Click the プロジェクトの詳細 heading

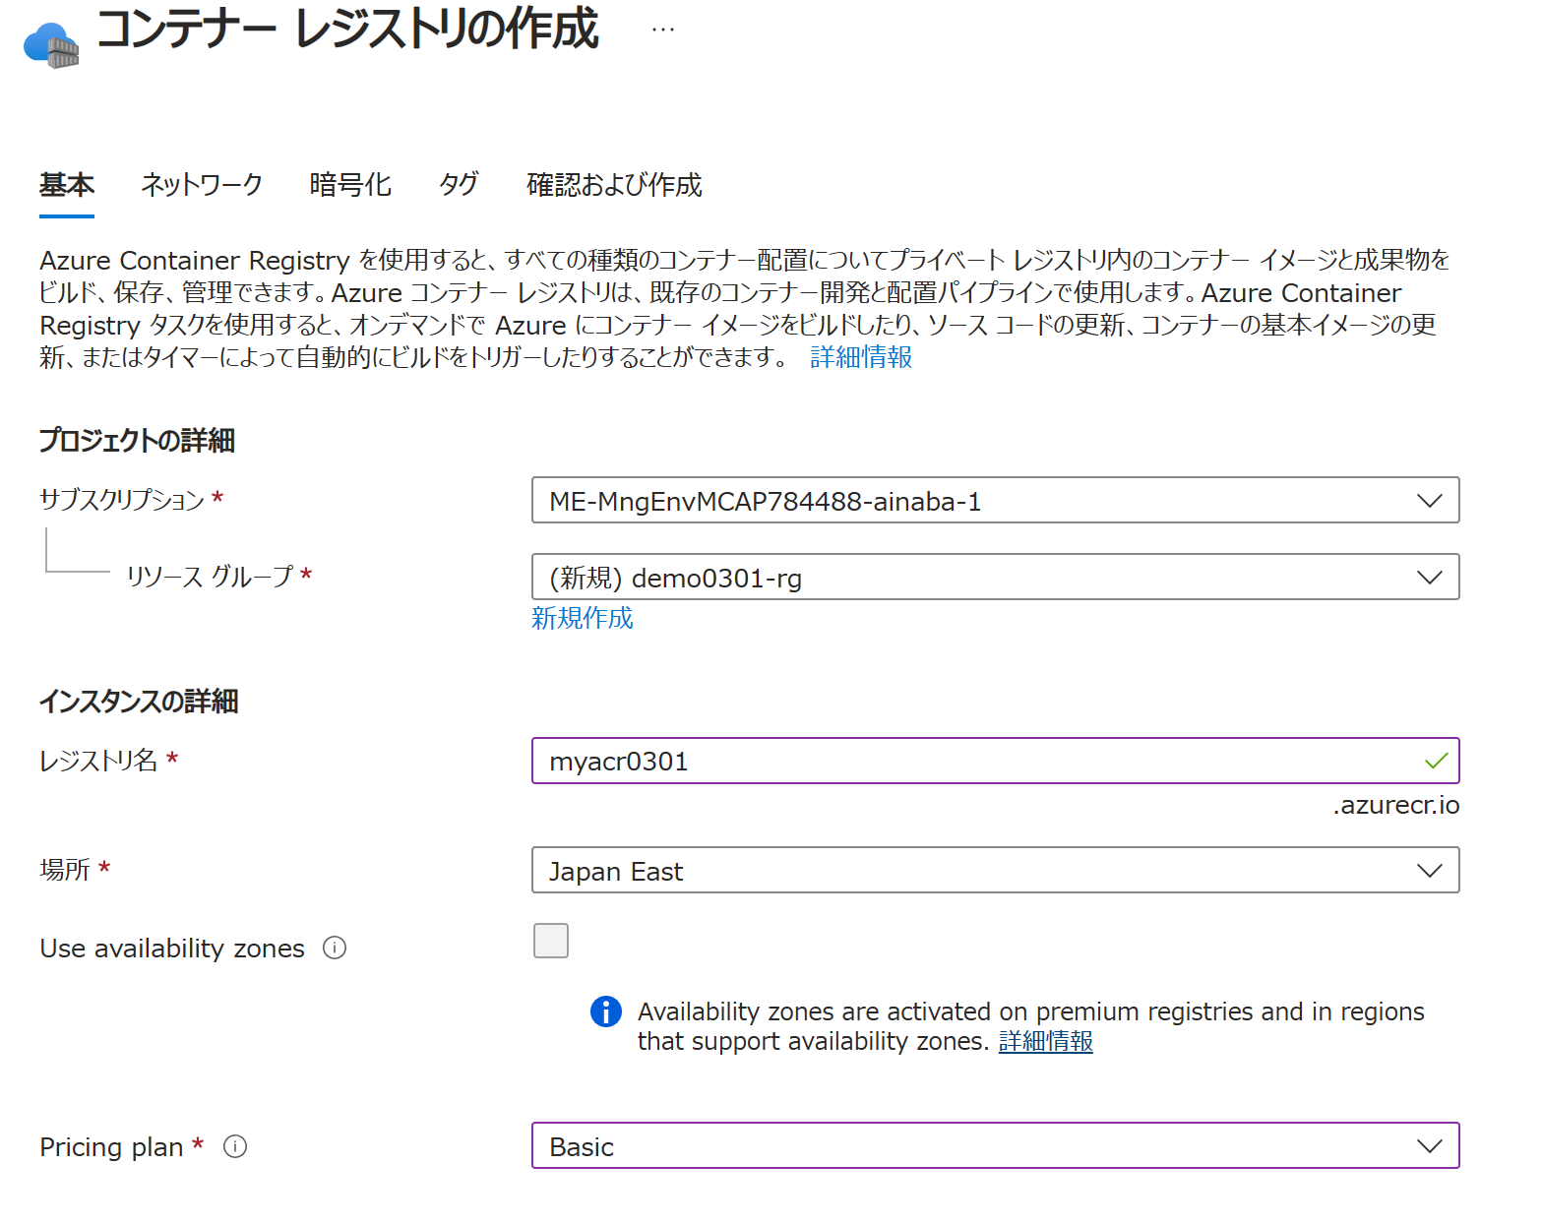point(137,440)
